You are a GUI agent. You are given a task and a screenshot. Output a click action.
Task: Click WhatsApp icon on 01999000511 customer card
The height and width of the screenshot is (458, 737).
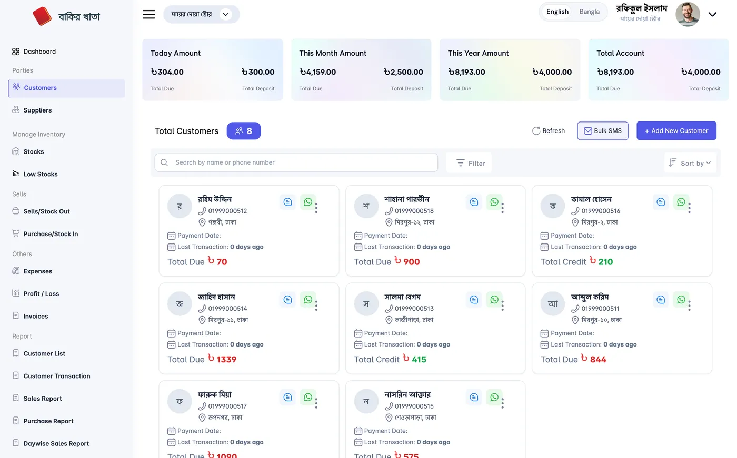coord(681,300)
